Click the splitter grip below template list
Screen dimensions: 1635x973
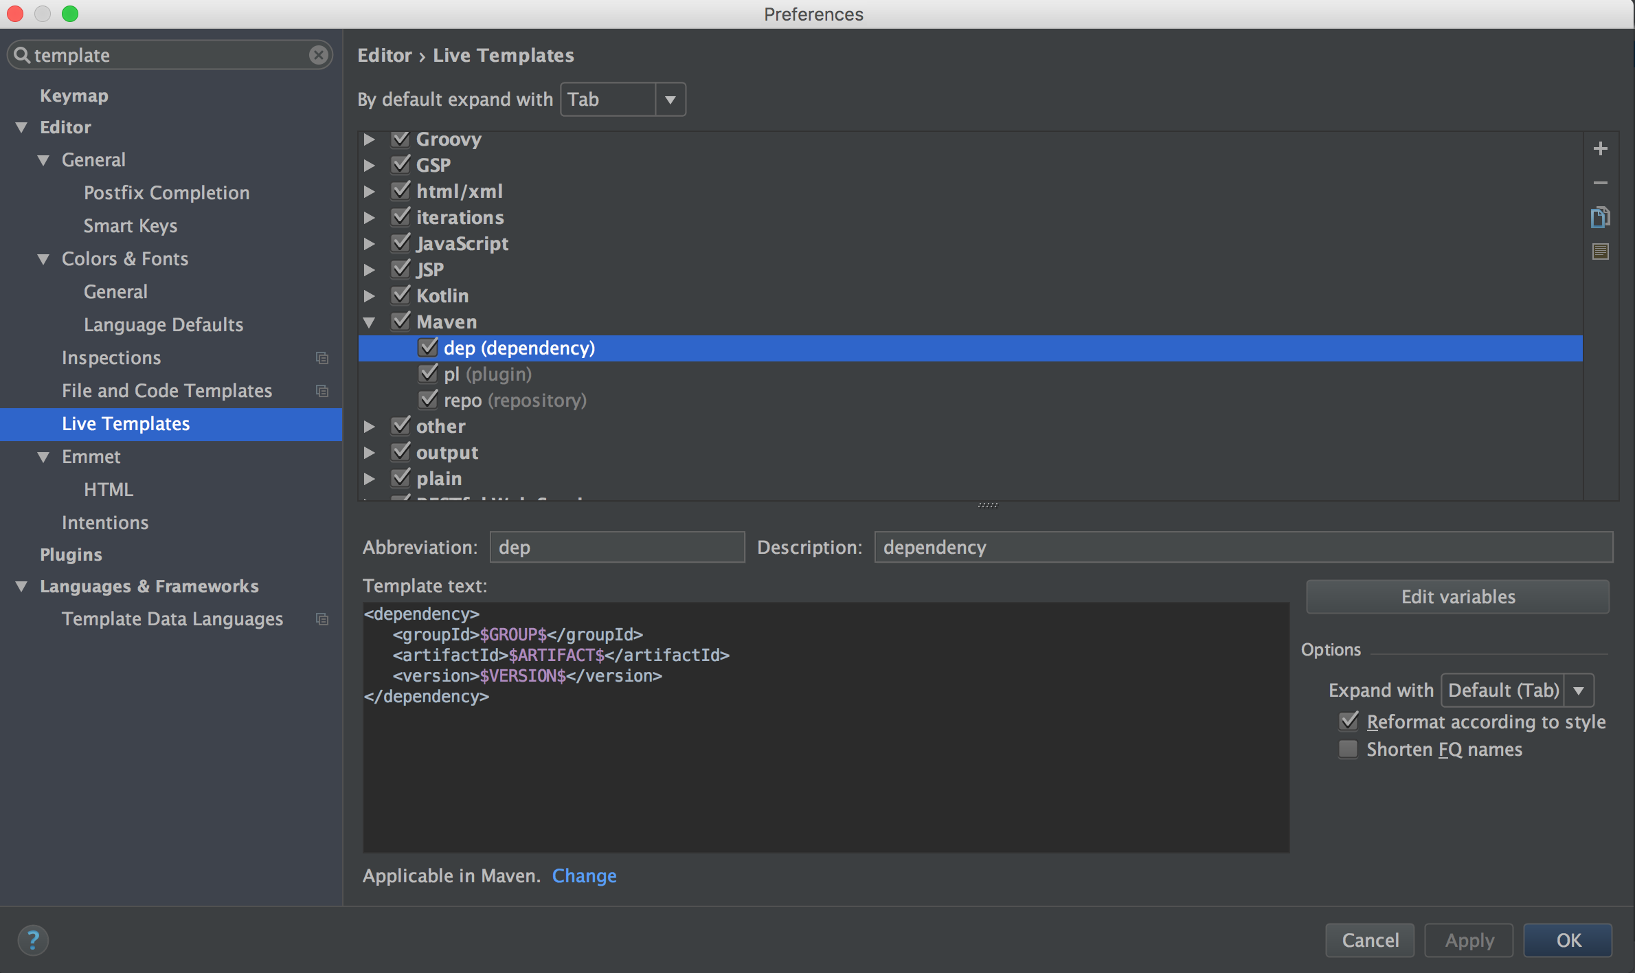tap(987, 505)
